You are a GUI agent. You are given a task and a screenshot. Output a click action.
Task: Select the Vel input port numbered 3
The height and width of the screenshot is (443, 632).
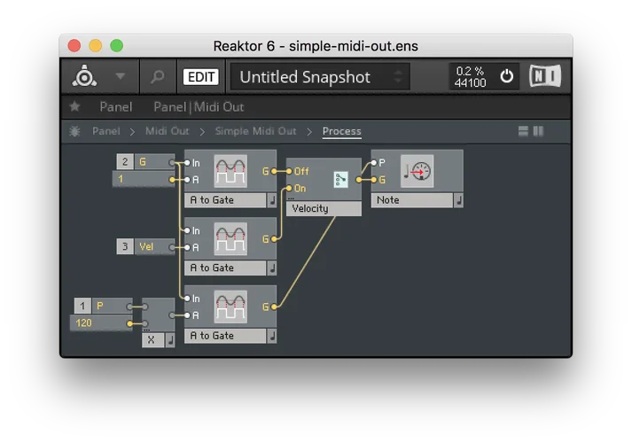point(145,246)
